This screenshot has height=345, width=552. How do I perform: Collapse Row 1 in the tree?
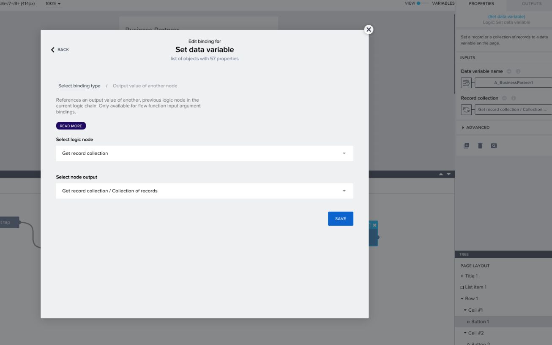(x=462, y=299)
